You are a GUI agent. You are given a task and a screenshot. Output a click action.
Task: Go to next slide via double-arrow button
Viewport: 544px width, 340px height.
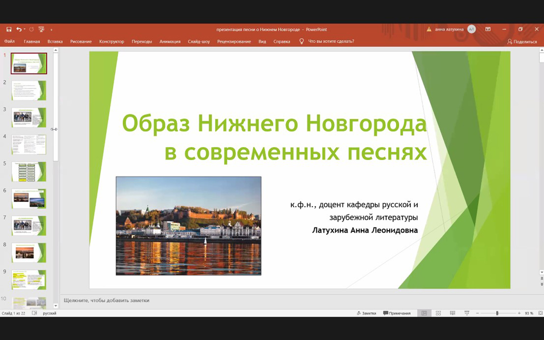[x=541, y=284]
